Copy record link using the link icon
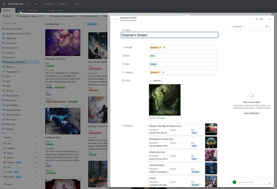Screen dimensions: 277x189 [x=257, y=19]
